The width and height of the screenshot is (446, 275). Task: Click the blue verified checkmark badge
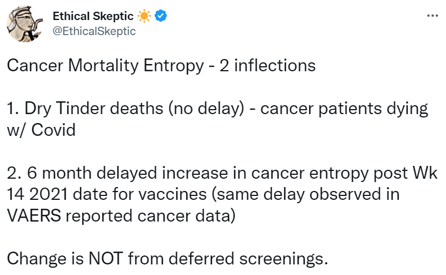tap(161, 16)
